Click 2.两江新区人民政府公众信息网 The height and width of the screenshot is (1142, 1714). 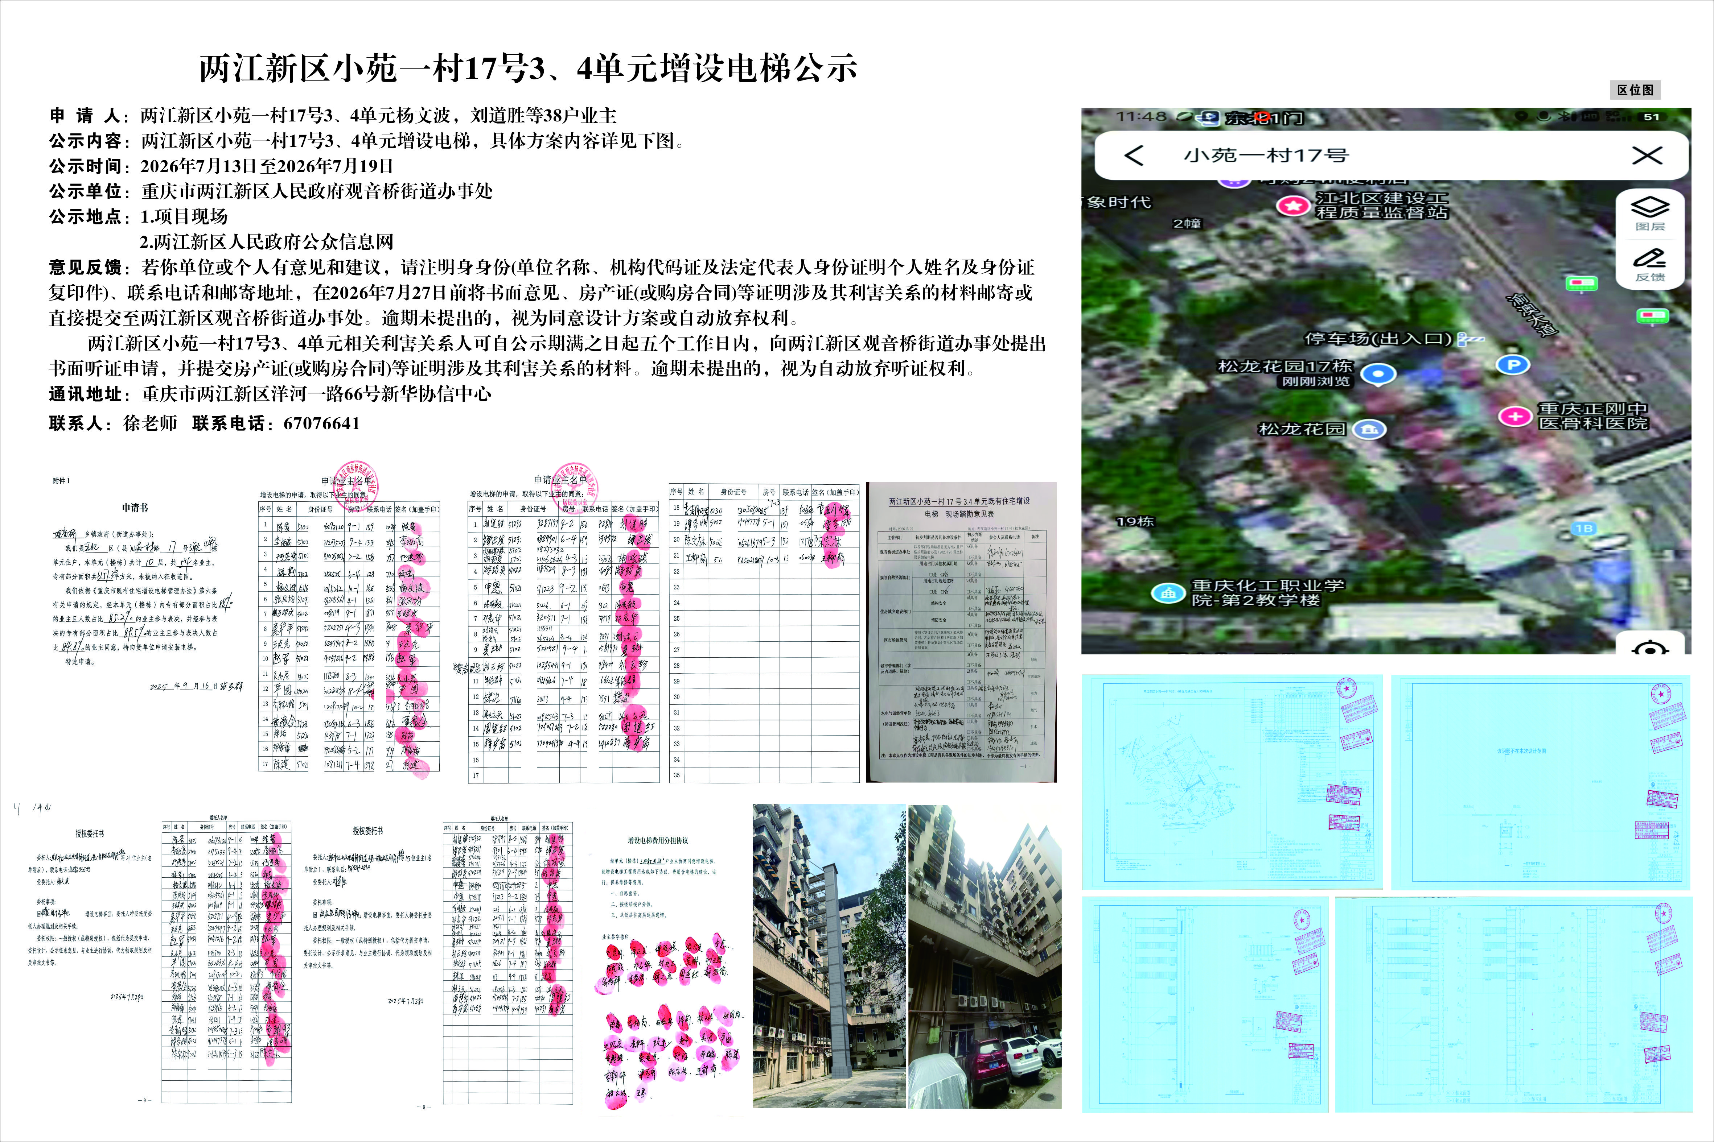coord(267,242)
